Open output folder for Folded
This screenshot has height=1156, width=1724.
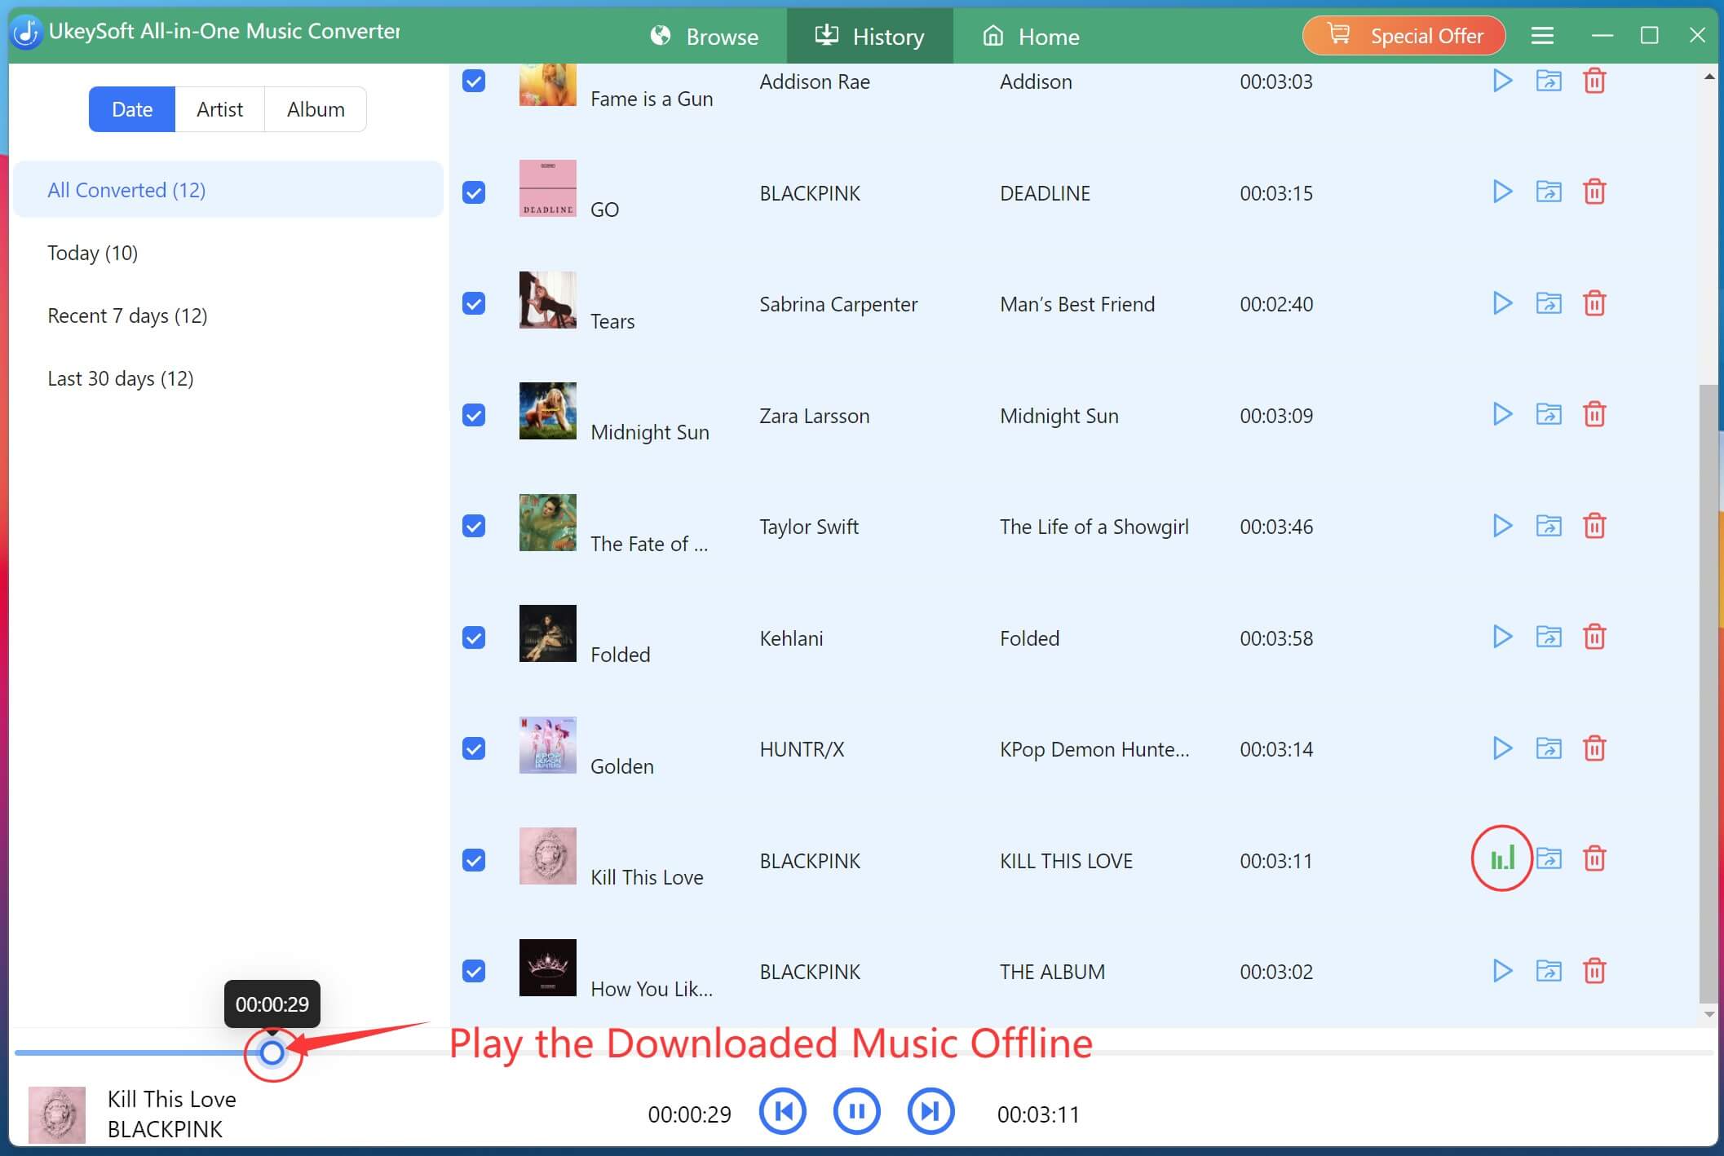(x=1548, y=637)
